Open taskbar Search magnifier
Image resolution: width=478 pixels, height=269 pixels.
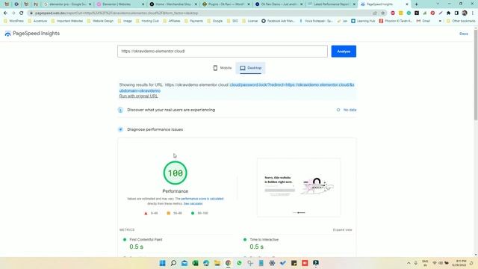point(173,263)
